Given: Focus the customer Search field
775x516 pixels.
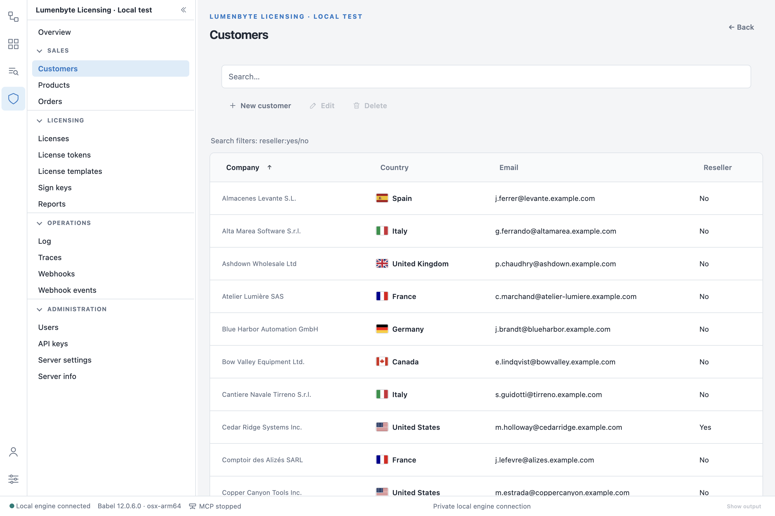Looking at the screenshot, I should point(486,77).
